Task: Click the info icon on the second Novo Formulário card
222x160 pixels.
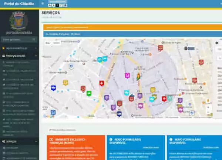Action: (171, 140)
